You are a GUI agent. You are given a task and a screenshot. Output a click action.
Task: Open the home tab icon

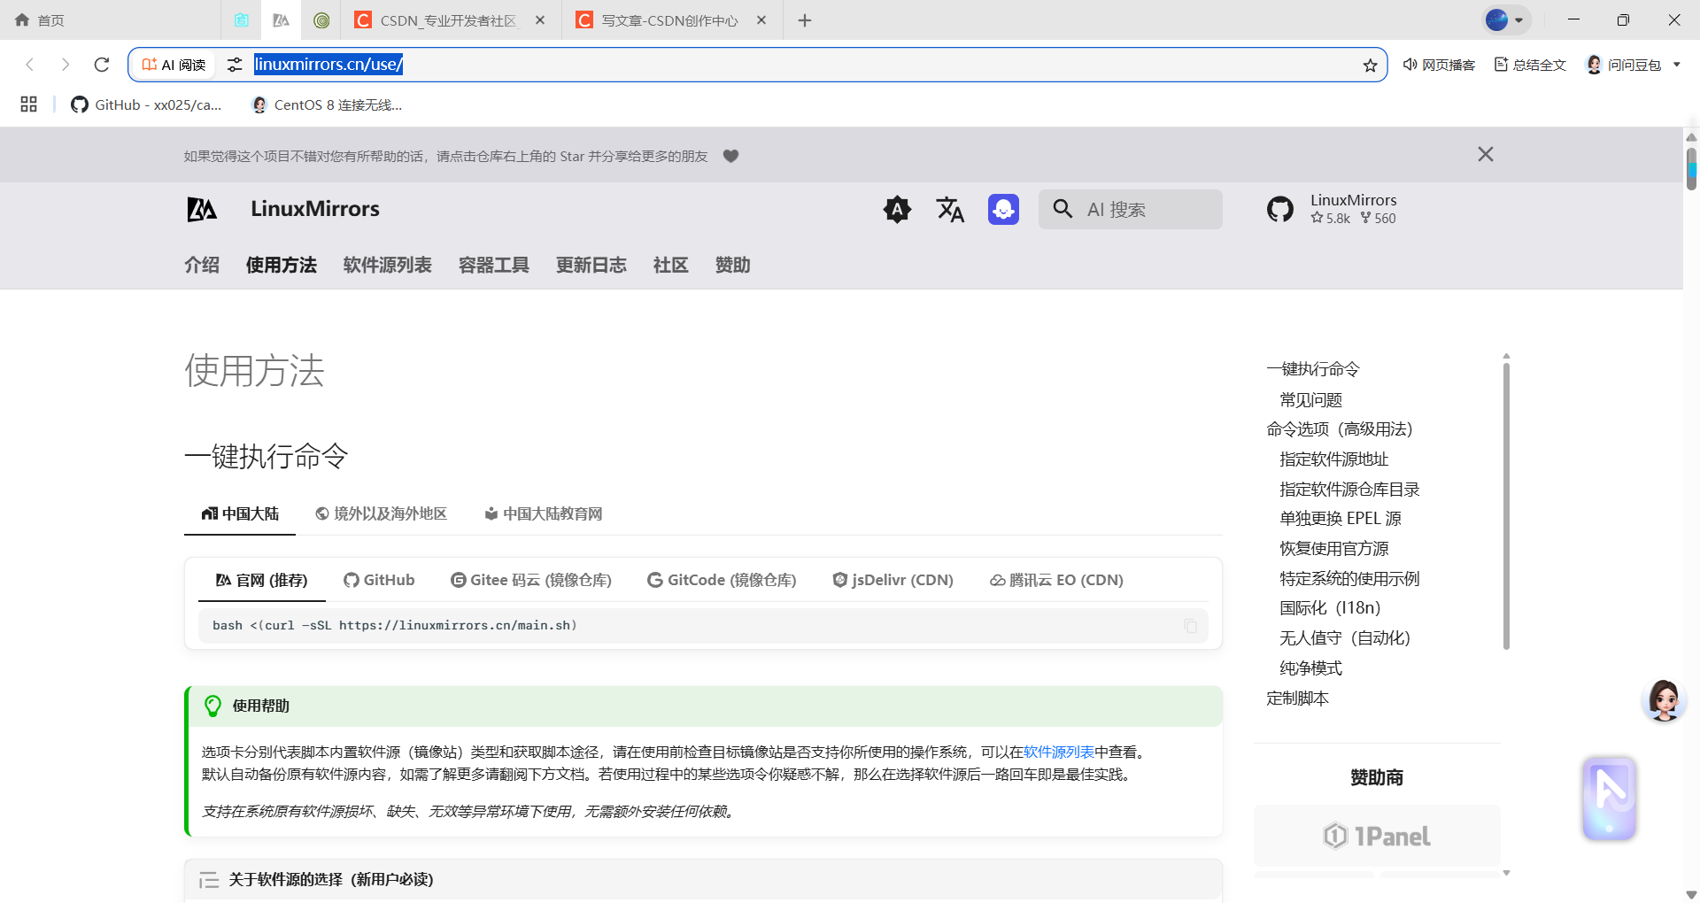(22, 19)
